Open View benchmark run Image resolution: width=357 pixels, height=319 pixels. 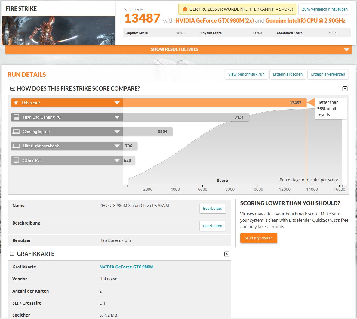coord(246,74)
